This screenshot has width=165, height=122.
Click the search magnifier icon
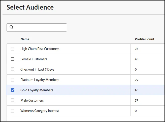12,27
